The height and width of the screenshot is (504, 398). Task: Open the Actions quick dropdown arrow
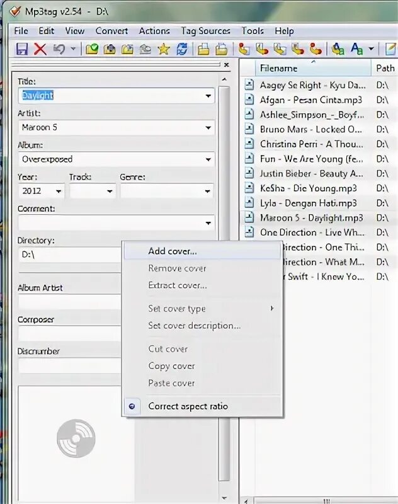(372, 49)
